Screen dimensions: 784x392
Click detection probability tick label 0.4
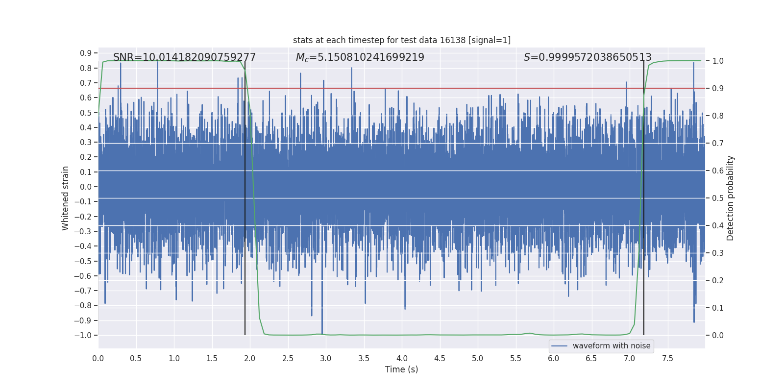tap(718, 225)
